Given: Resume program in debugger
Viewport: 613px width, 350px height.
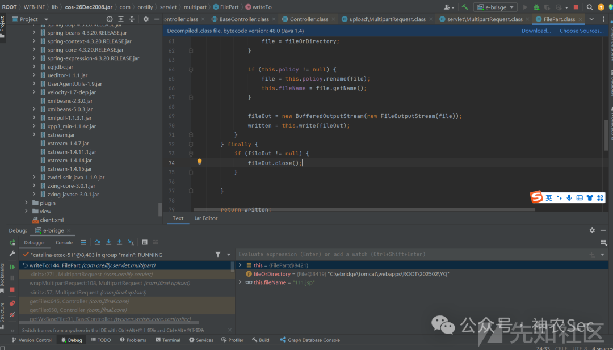Looking at the screenshot, I should 12,267.
